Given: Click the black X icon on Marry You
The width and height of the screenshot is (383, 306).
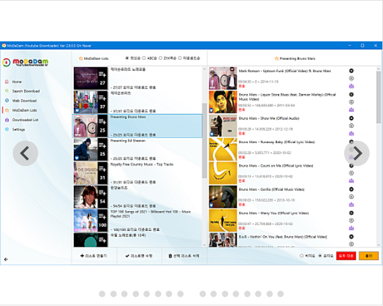Looking at the screenshot, I should click(x=351, y=213).
